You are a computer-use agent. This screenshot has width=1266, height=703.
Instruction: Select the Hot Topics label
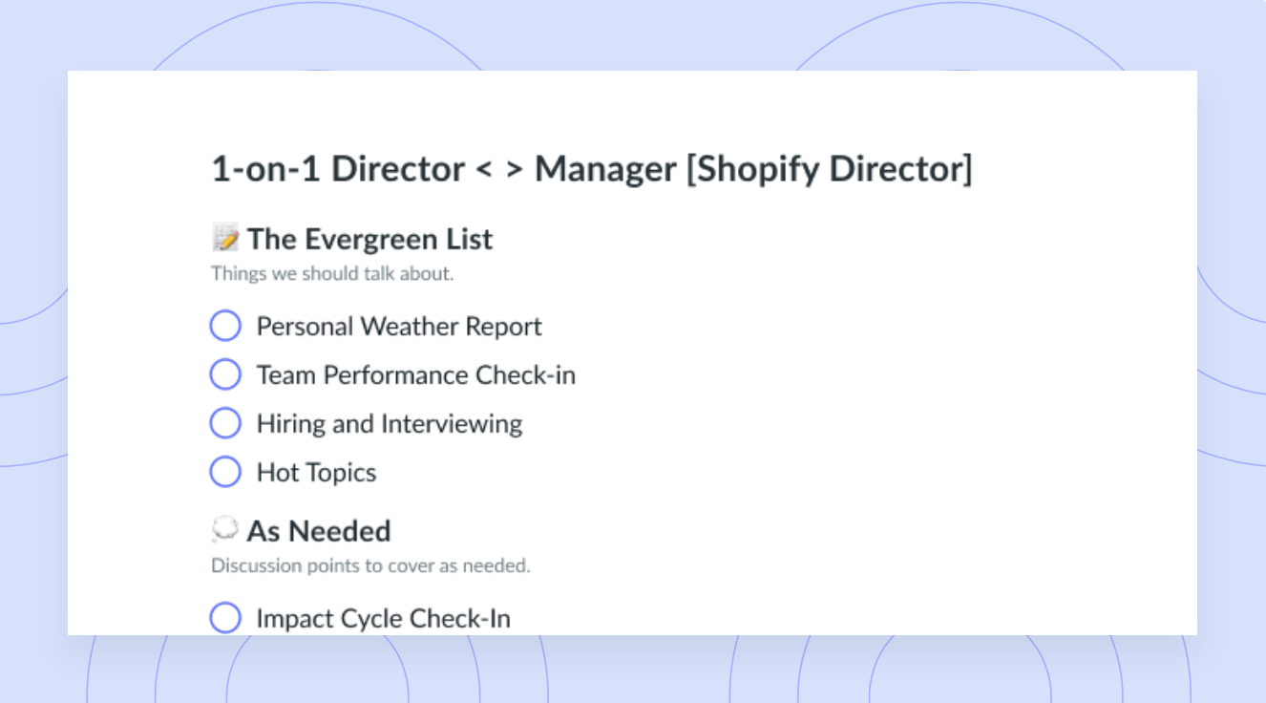(x=316, y=473)
